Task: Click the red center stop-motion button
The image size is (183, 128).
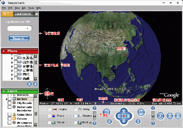Action: point(124,116)
